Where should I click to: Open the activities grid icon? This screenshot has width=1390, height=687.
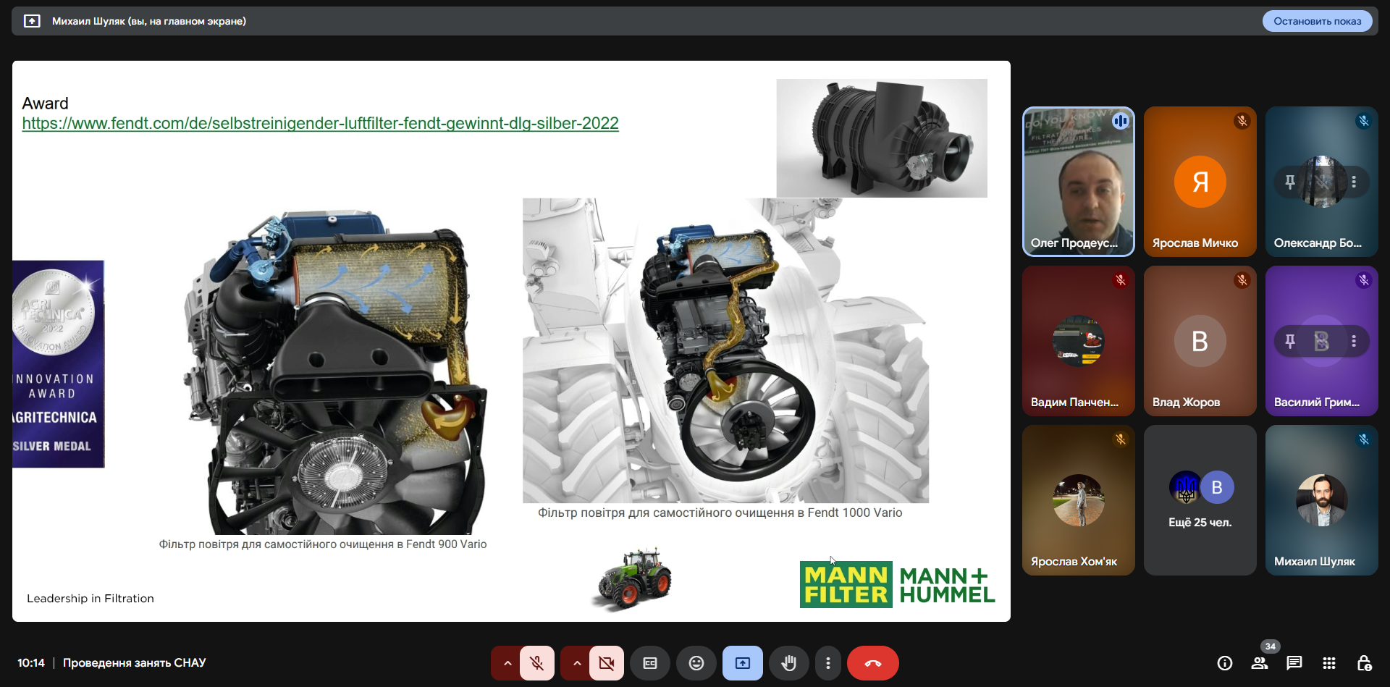tap(1329, 663)
